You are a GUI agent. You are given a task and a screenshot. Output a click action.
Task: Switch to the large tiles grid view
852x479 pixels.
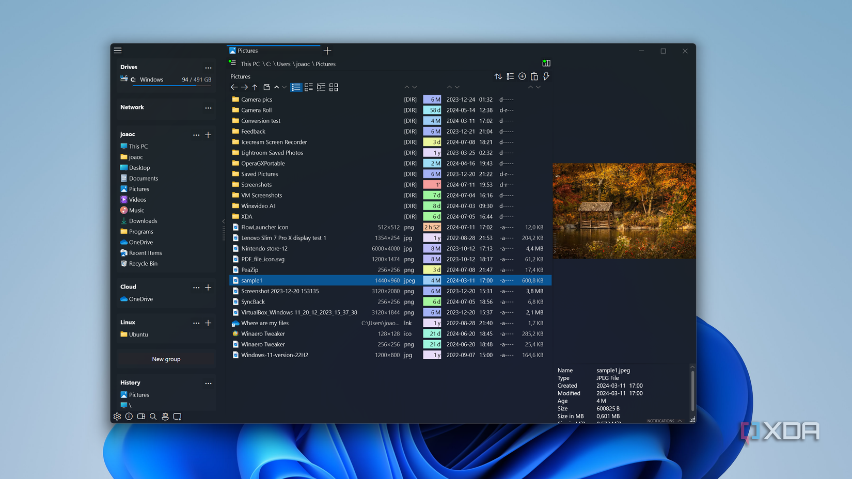tap(334, 87)
